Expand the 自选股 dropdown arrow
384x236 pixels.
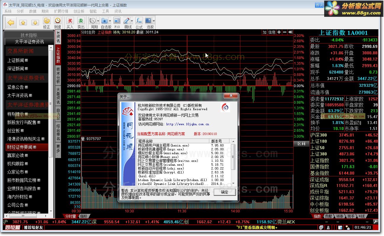[x=110, y=21]
